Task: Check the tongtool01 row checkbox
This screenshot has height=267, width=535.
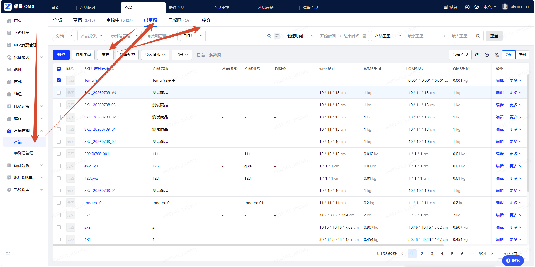Action: coord(59,203)
